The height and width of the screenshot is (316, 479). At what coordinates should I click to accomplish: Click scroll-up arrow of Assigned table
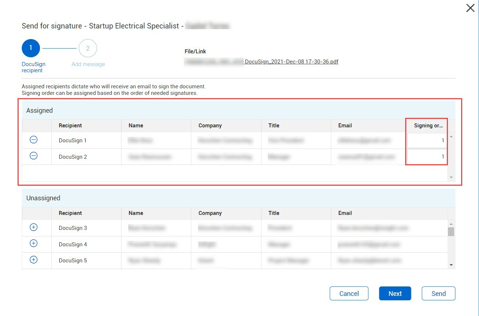(x=451, y=136)
